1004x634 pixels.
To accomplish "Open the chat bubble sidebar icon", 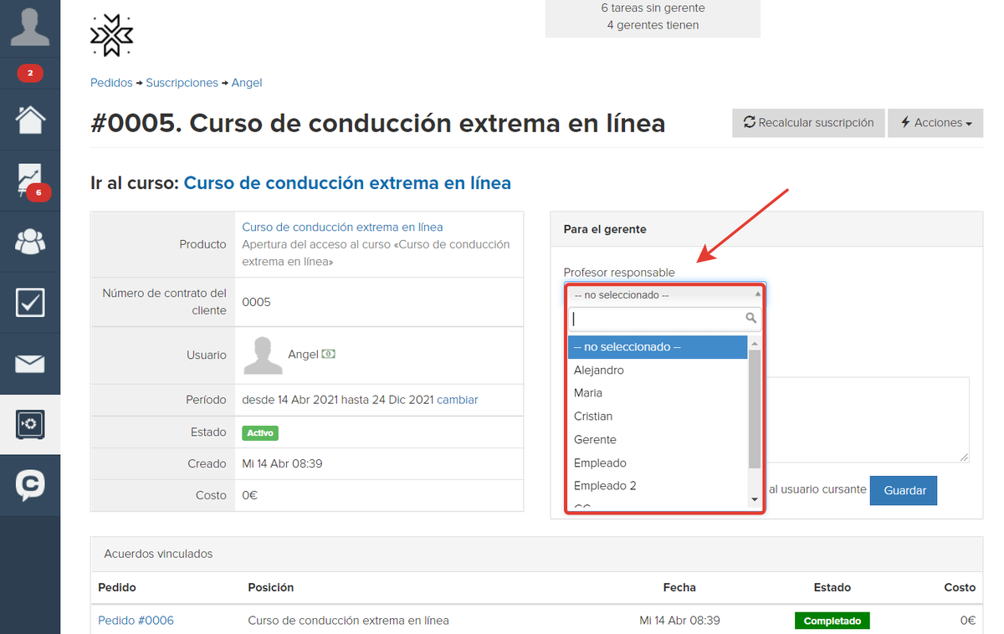I will (x=30, y=485).
